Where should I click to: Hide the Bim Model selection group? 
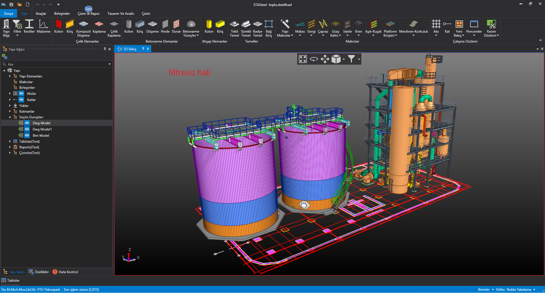[x=27, y=136]
